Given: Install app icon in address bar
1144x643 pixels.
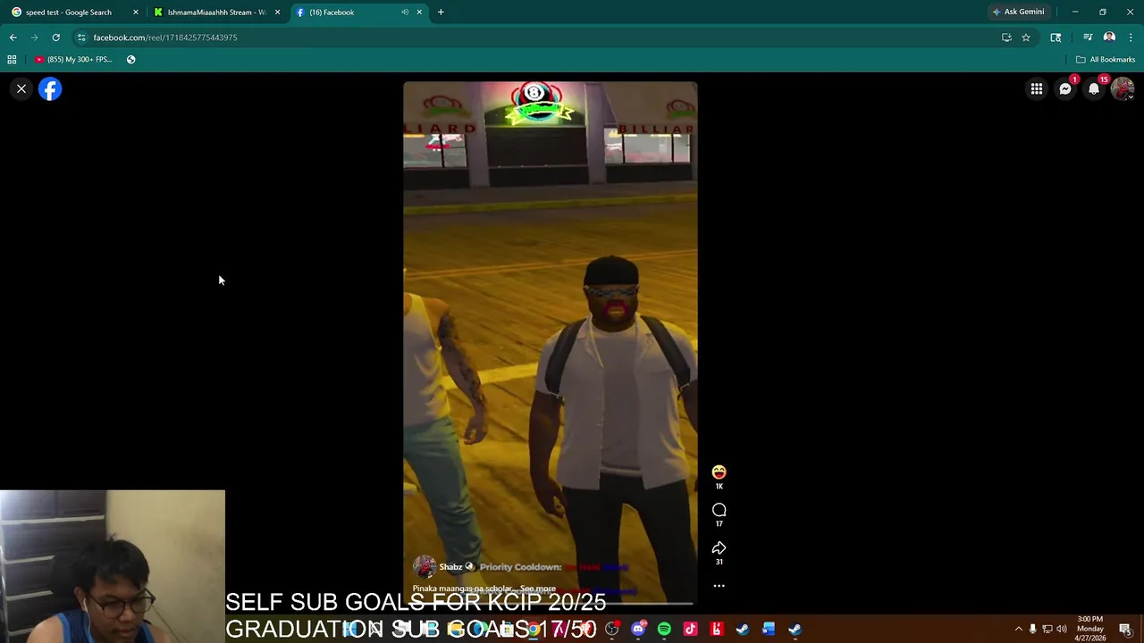Looking at the screenshot, I should coord(1006,38).
